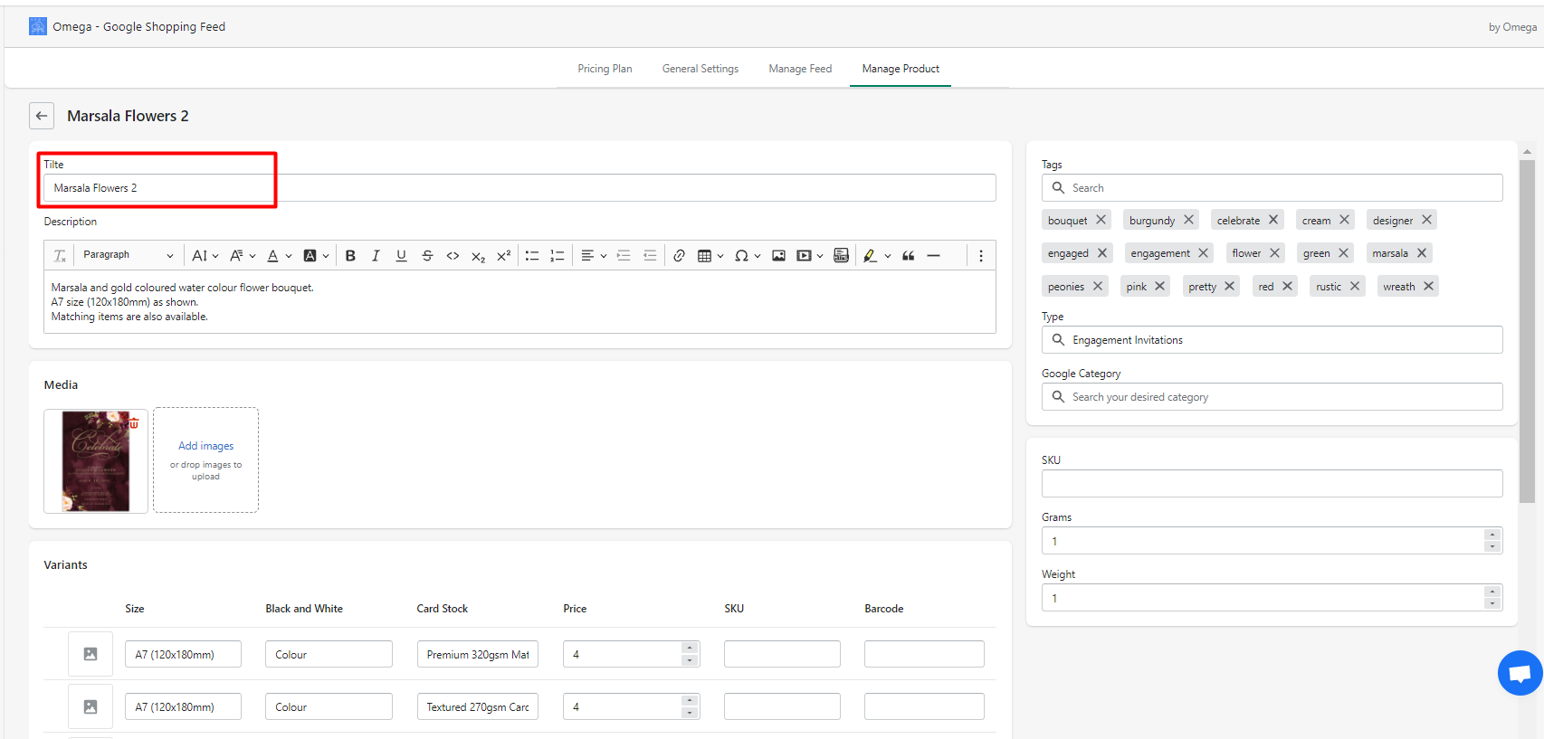Apply subscript formatting
Image resolution: width=1544 pixels, height=739 pixels.
point(478,256)
